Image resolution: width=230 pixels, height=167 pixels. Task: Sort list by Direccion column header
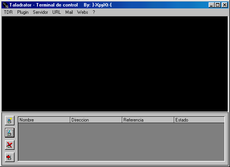coord(96,120)
